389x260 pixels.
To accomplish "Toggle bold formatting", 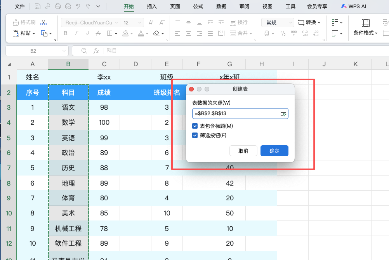I will pyautogui.click(x=65, y=33).
